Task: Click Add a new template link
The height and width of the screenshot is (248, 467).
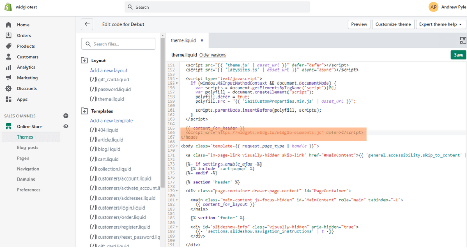Action: pyautogui.click(x=112, y=121)
